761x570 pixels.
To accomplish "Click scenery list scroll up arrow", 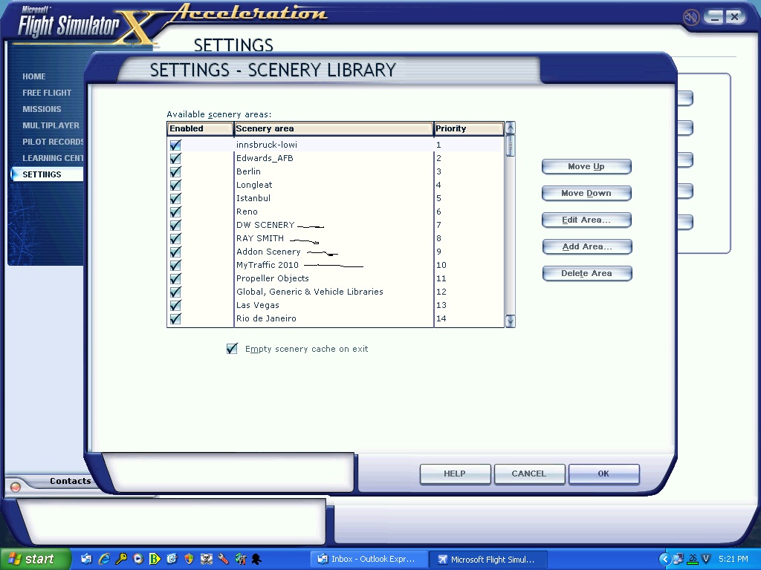I will [x=510, y=128].
